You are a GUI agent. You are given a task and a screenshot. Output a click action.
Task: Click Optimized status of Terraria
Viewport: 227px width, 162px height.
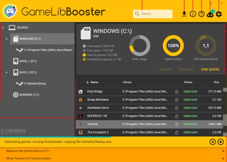(x=190, y=124)
